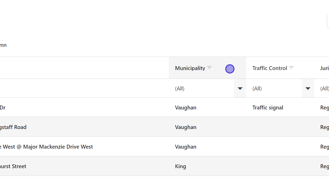Click the Municipality column filter icon
The height and width of the screenshot is (180, 329).
(x=209, y=68)
